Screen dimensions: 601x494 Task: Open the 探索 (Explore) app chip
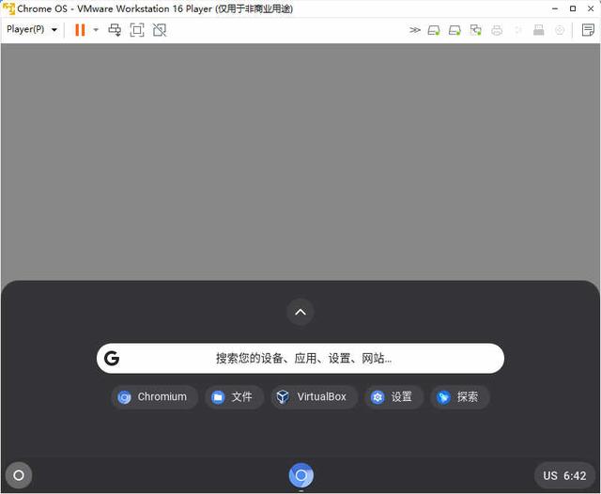click(x=460, y=397)
